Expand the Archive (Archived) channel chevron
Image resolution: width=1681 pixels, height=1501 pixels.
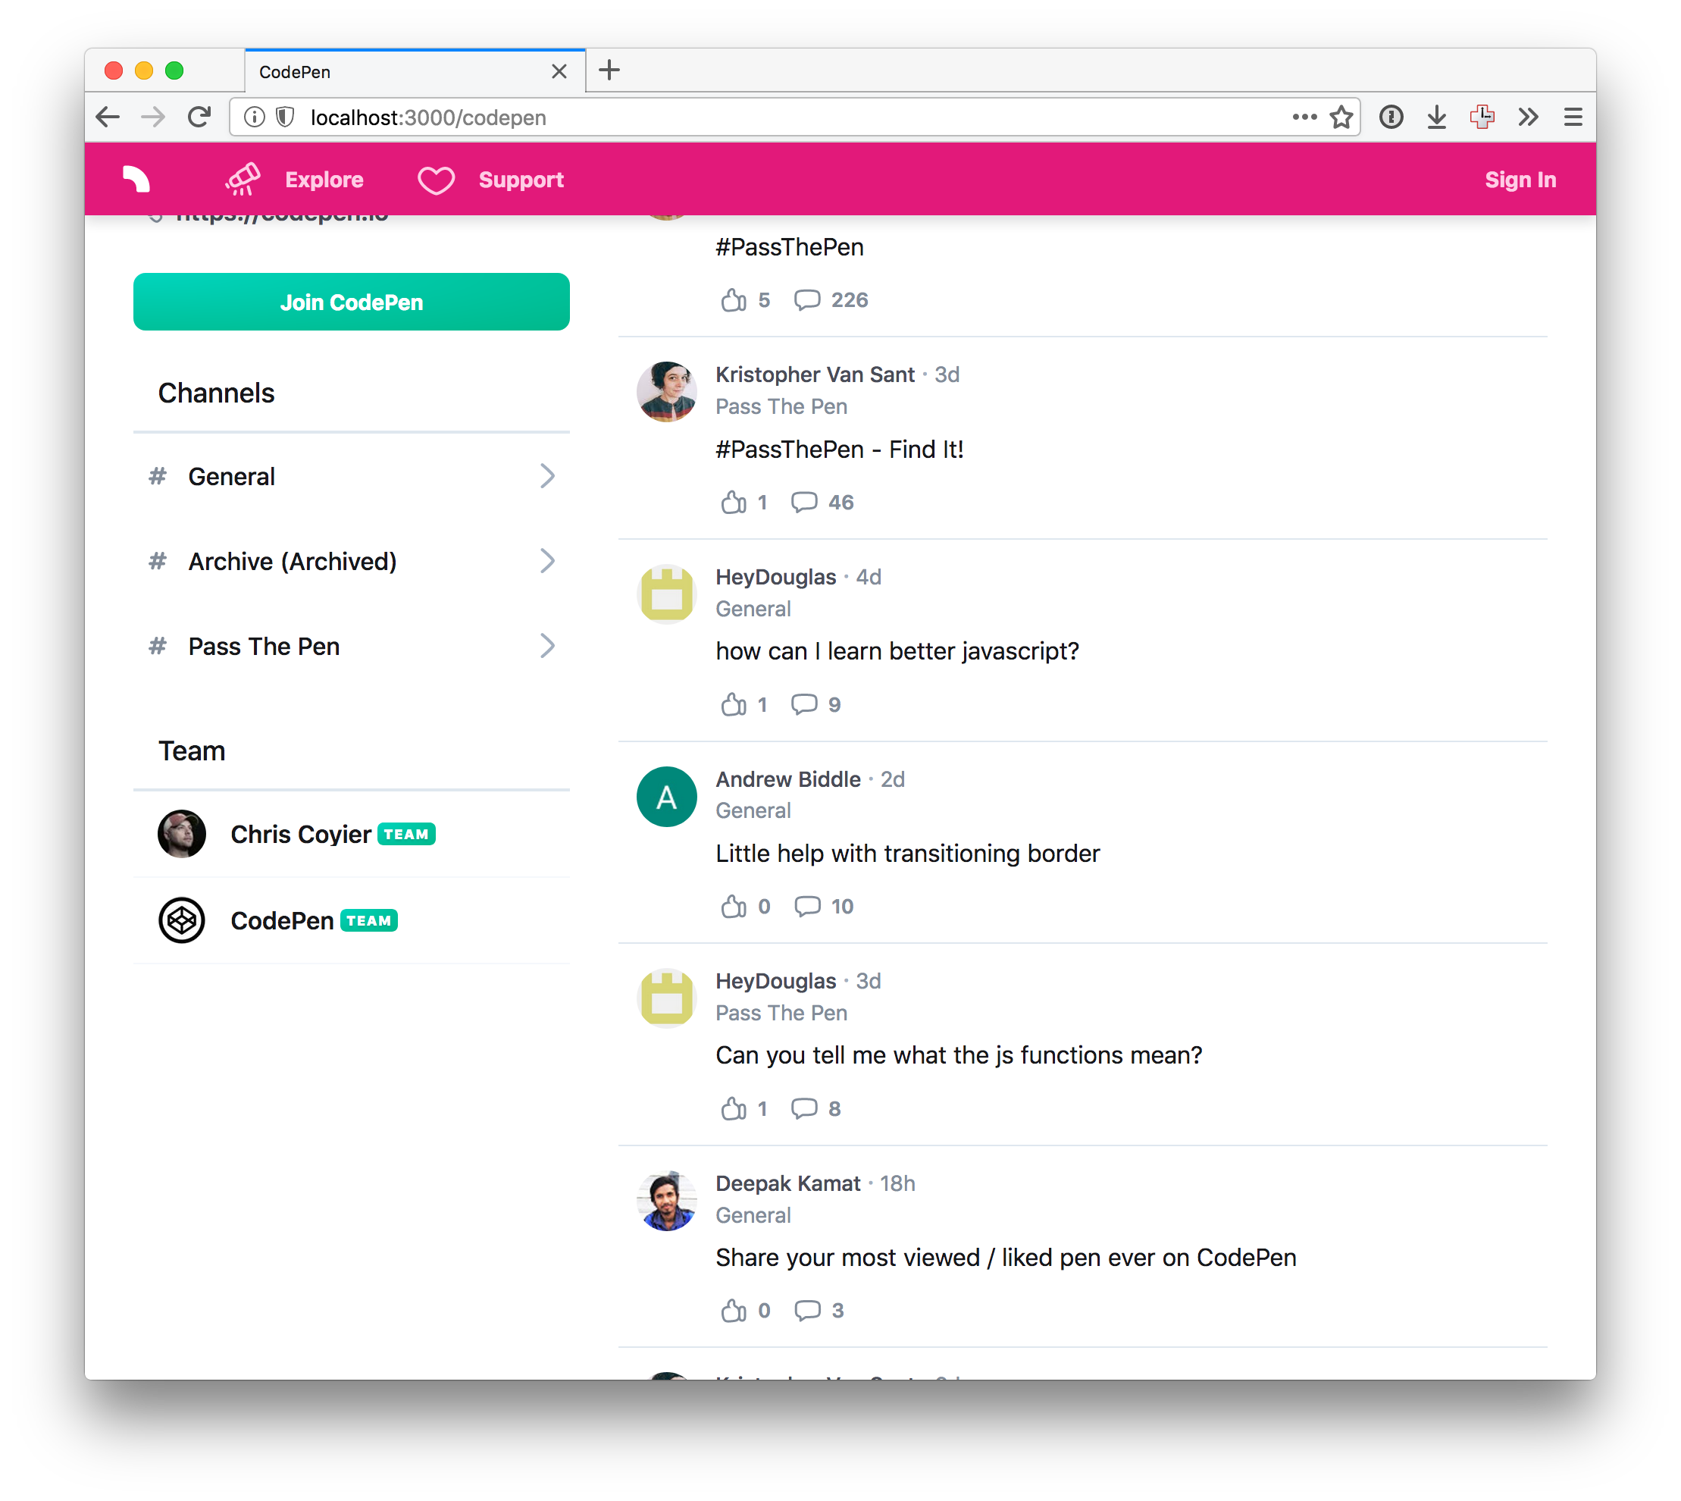(x=547, y=561)
